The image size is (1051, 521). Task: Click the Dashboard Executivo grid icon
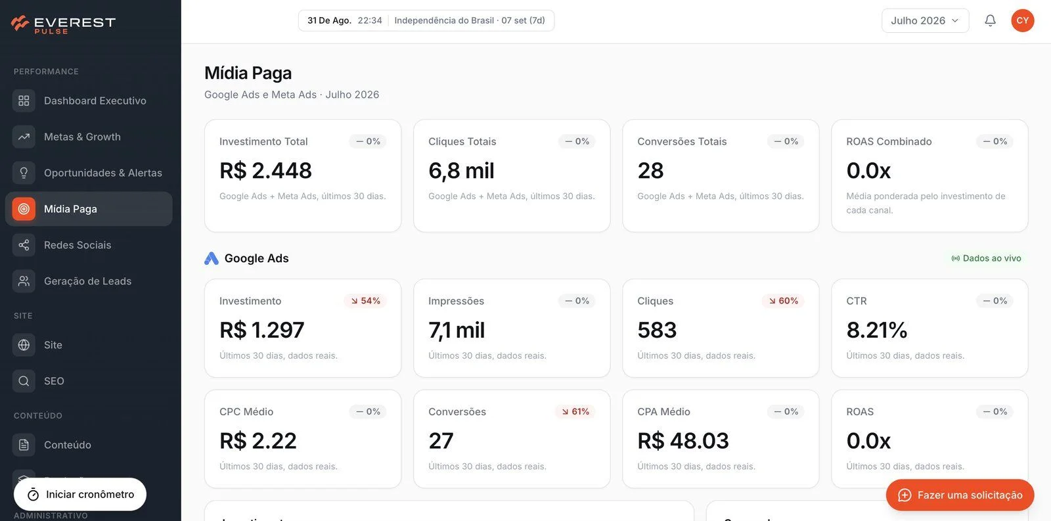click(x=24, y=101)
